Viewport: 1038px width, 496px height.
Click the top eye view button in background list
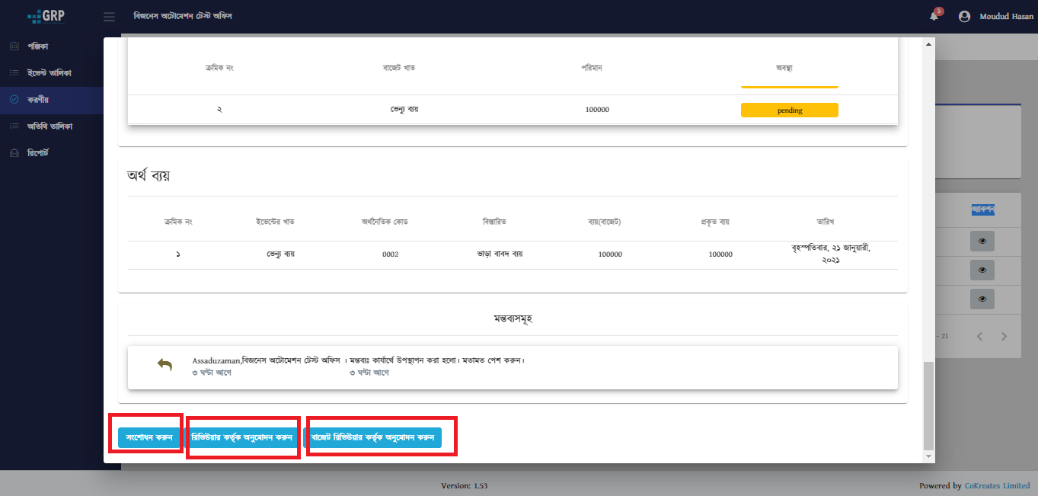[x=982, y=241]
